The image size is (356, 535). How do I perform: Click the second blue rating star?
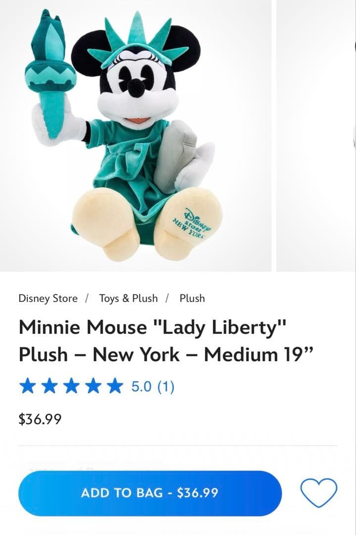point(50,386)
